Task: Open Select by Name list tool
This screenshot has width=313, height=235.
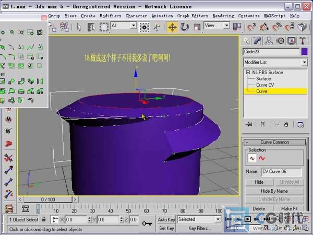Action: tap(91, 27)
